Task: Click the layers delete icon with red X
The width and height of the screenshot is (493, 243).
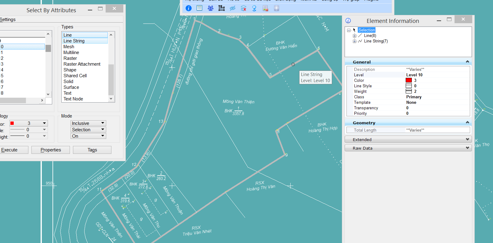Action: point(243,8)
